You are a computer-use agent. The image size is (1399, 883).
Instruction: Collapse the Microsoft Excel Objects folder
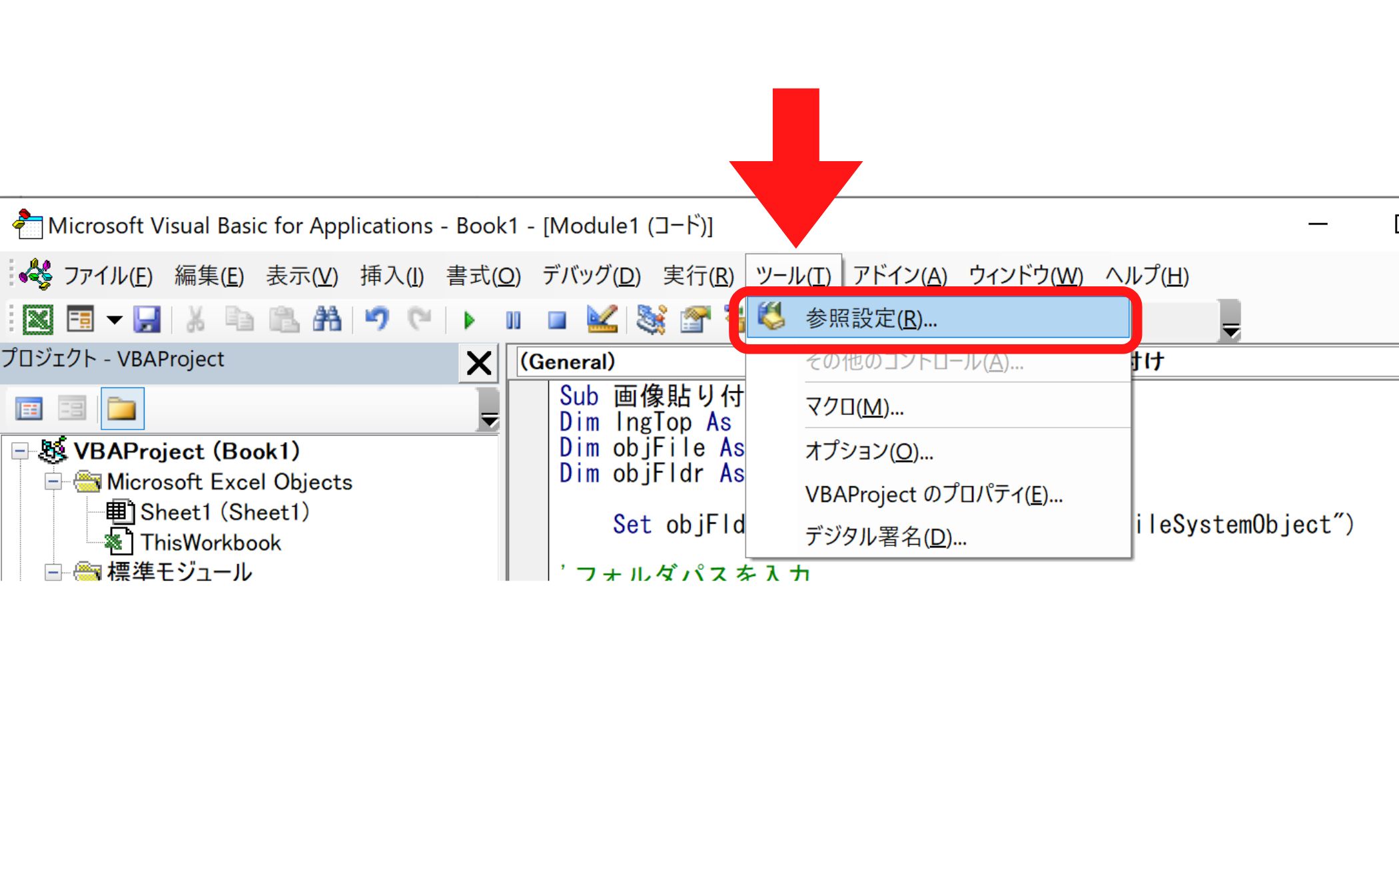coord(53,481)
